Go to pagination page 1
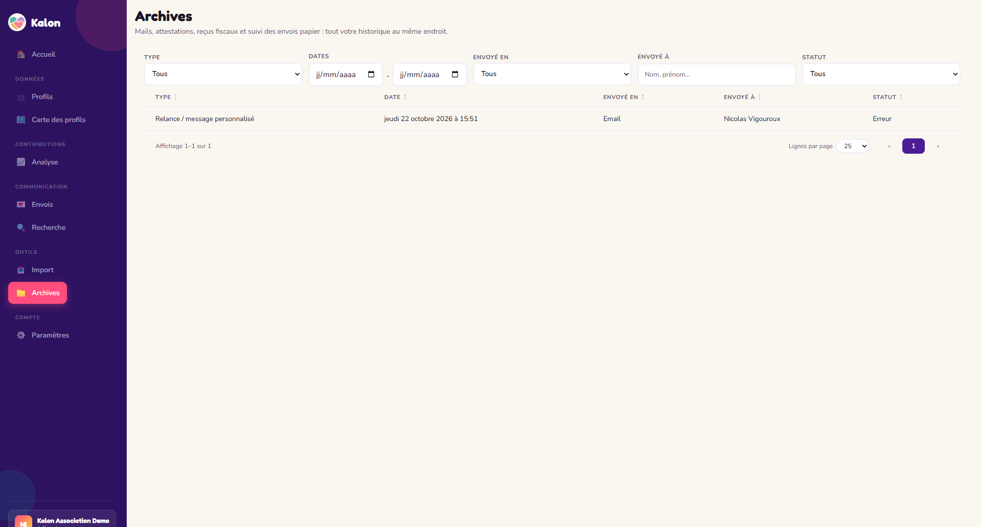The image size is (981, 527). tap(914, 146)
